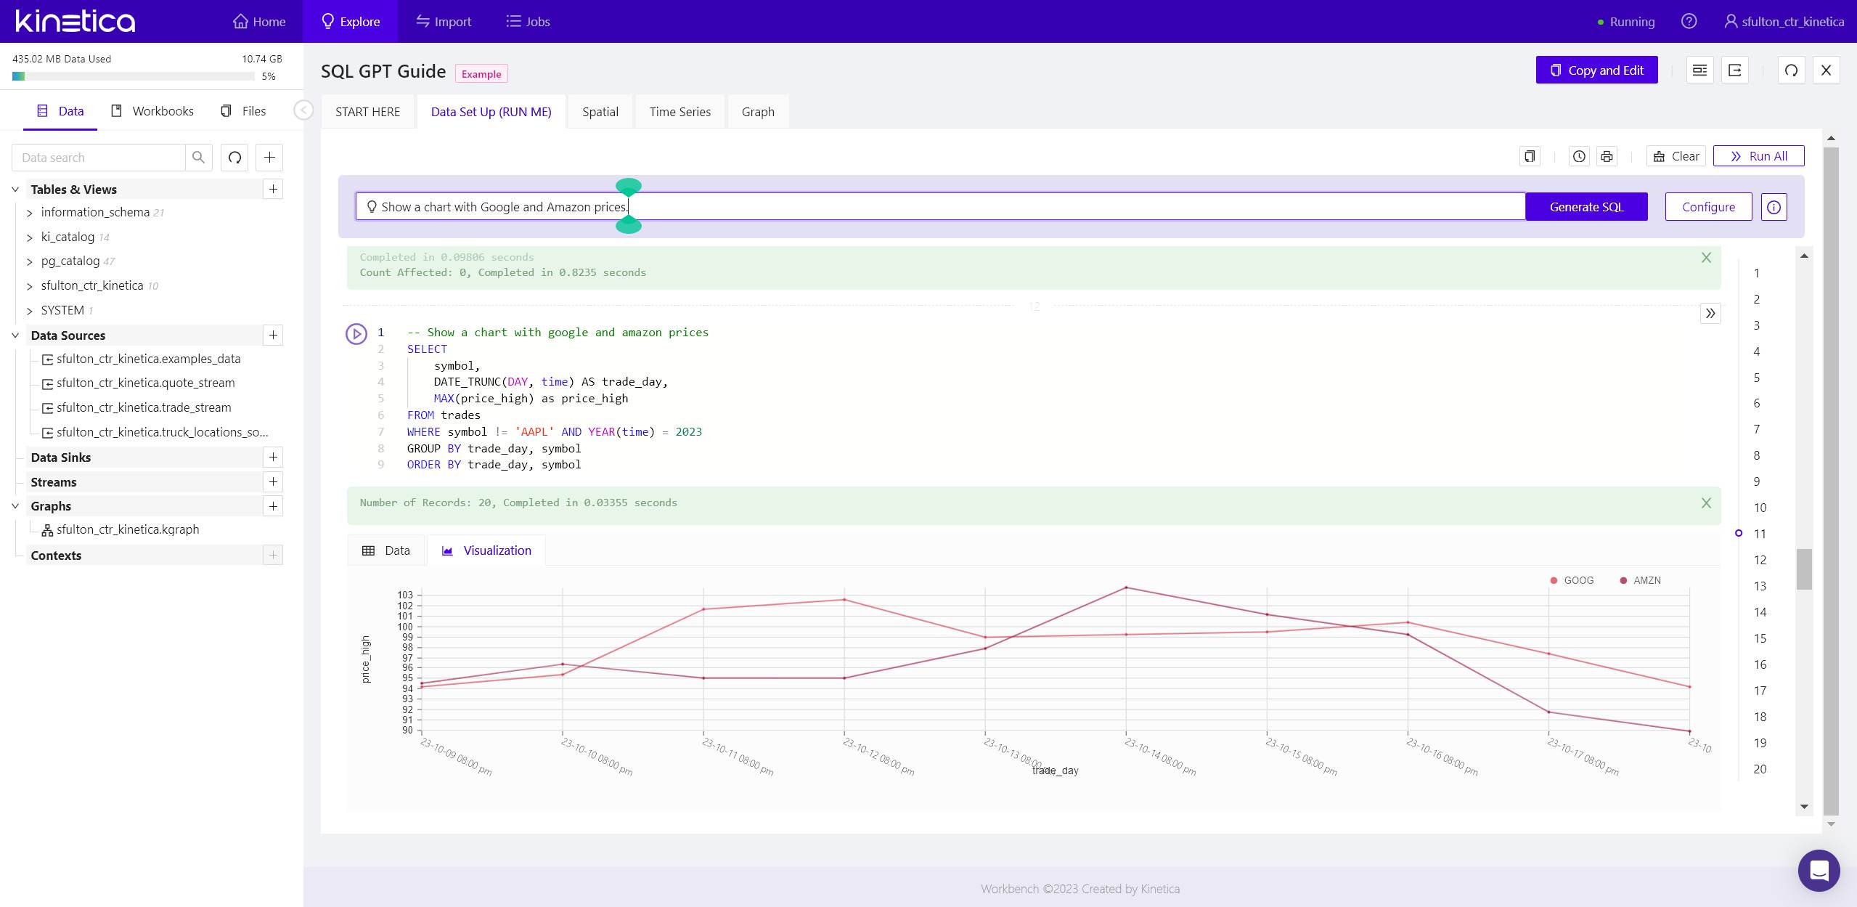Open the SQL GPT info icon

tap(1774, 207)
